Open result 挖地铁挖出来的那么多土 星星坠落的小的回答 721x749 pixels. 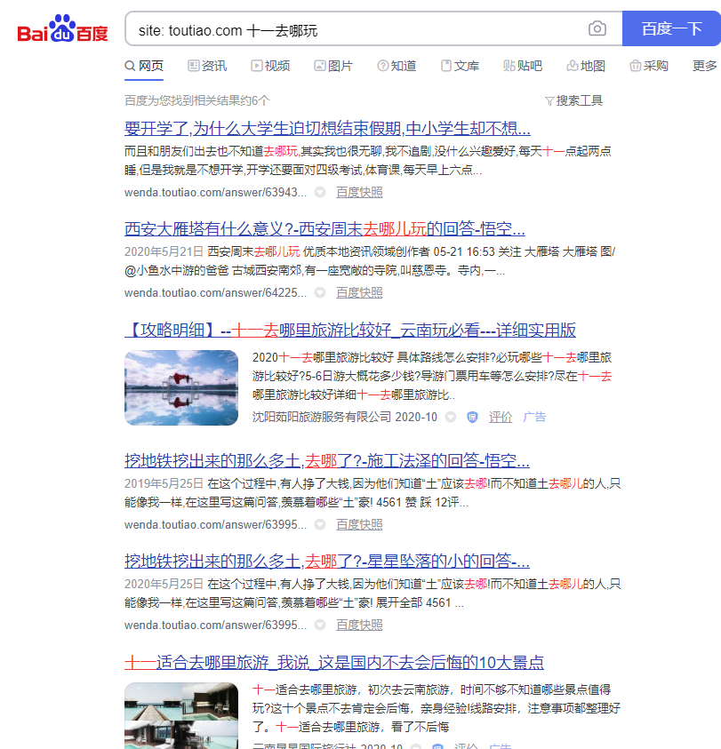(x=327, y=562)
